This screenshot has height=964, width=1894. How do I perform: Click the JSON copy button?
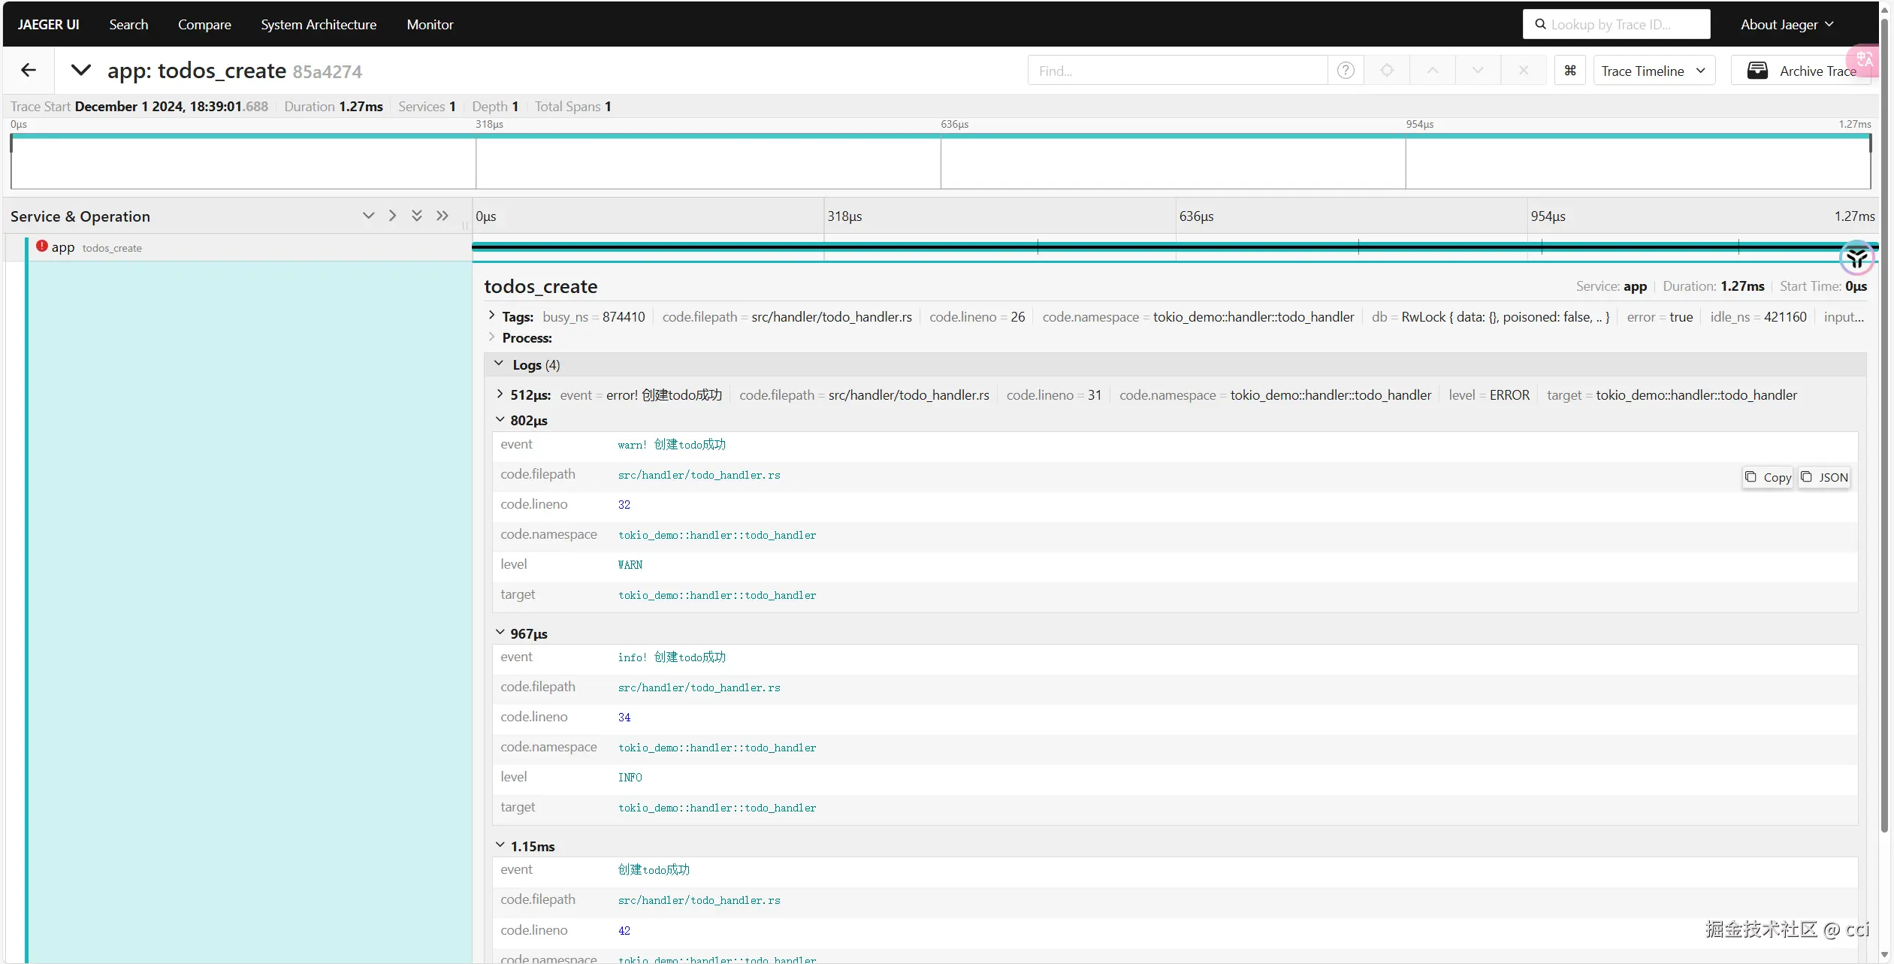(x=1824, y=477)
